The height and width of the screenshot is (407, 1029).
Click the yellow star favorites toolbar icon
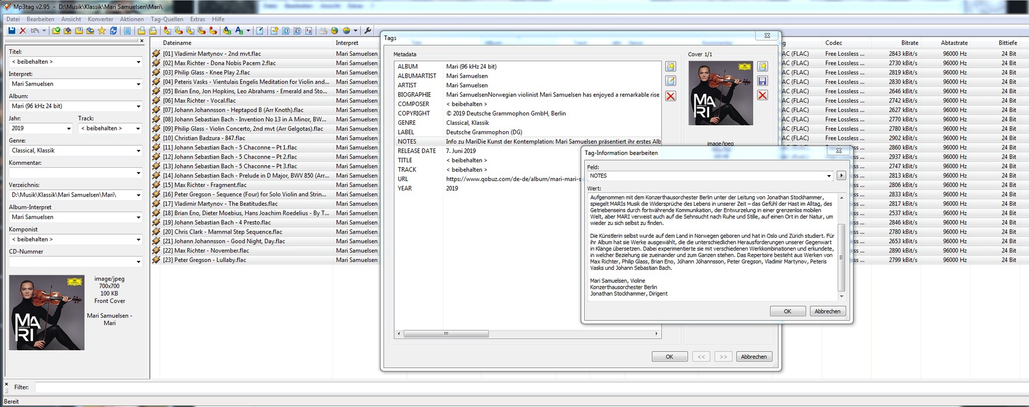(102, 31)
